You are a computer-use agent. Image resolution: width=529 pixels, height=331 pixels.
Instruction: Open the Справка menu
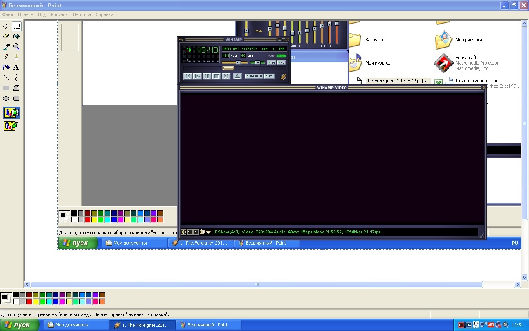click(x=105, y=14)
